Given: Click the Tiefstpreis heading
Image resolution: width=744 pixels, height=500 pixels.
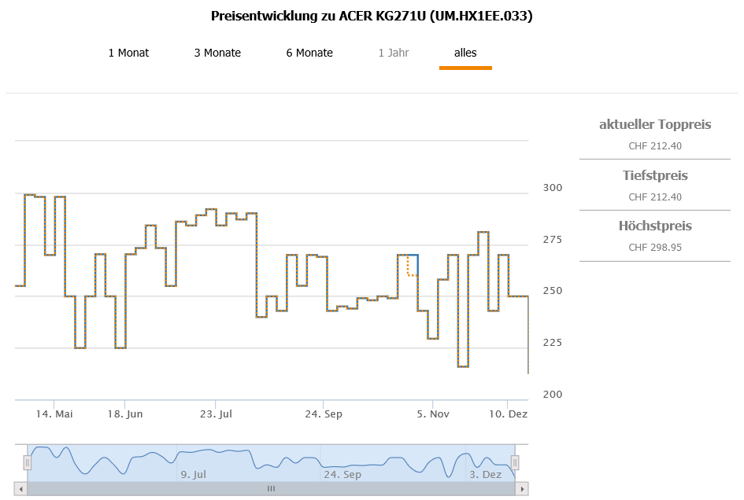Looking at the screenshot, I should tap(655, 175).
